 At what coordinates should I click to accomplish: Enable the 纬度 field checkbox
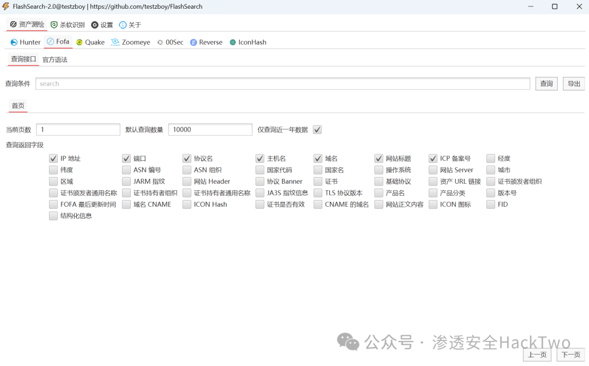[53, 170]
